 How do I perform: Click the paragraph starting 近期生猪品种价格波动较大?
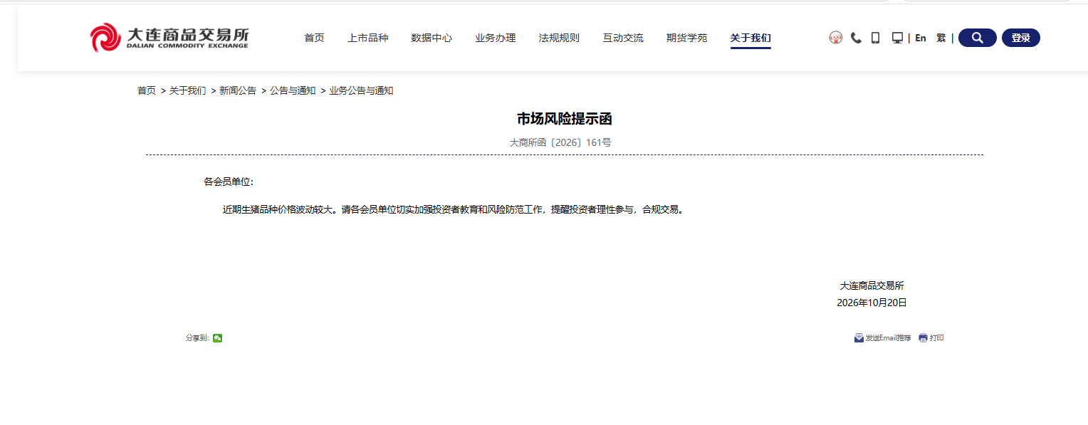pyautogui.click(x=454, y=209)
